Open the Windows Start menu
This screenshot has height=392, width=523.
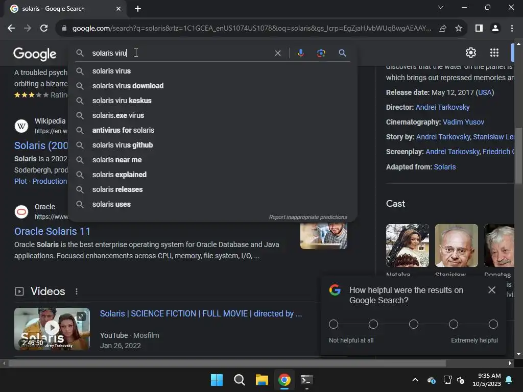click(217, 380)
